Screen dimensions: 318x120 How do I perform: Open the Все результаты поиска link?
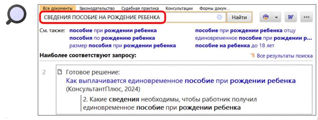pos(285,56)
